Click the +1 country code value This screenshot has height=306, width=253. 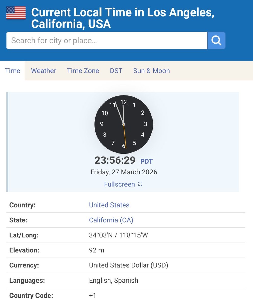pos(93,295)
